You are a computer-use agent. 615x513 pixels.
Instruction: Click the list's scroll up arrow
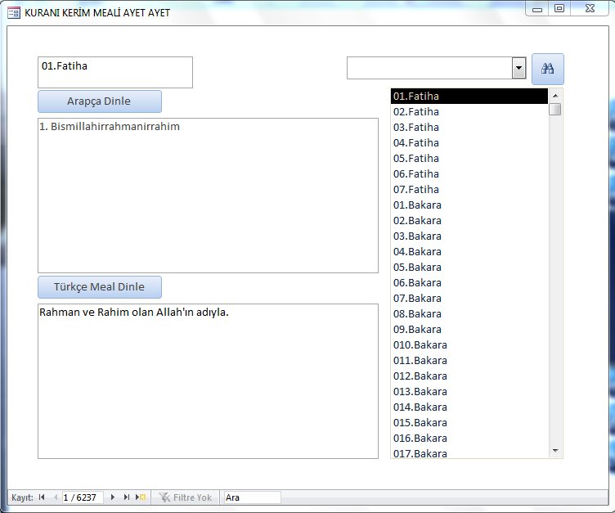click(x=555, y=95)
